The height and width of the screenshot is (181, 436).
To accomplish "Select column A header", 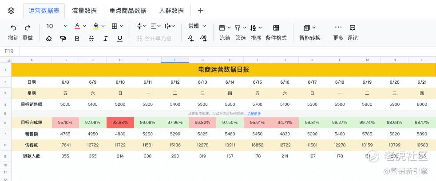I will [32, 60].
